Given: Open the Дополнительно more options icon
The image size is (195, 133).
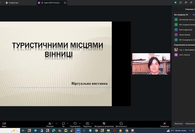Looking at the screenshot, I should tap(121, 123).
